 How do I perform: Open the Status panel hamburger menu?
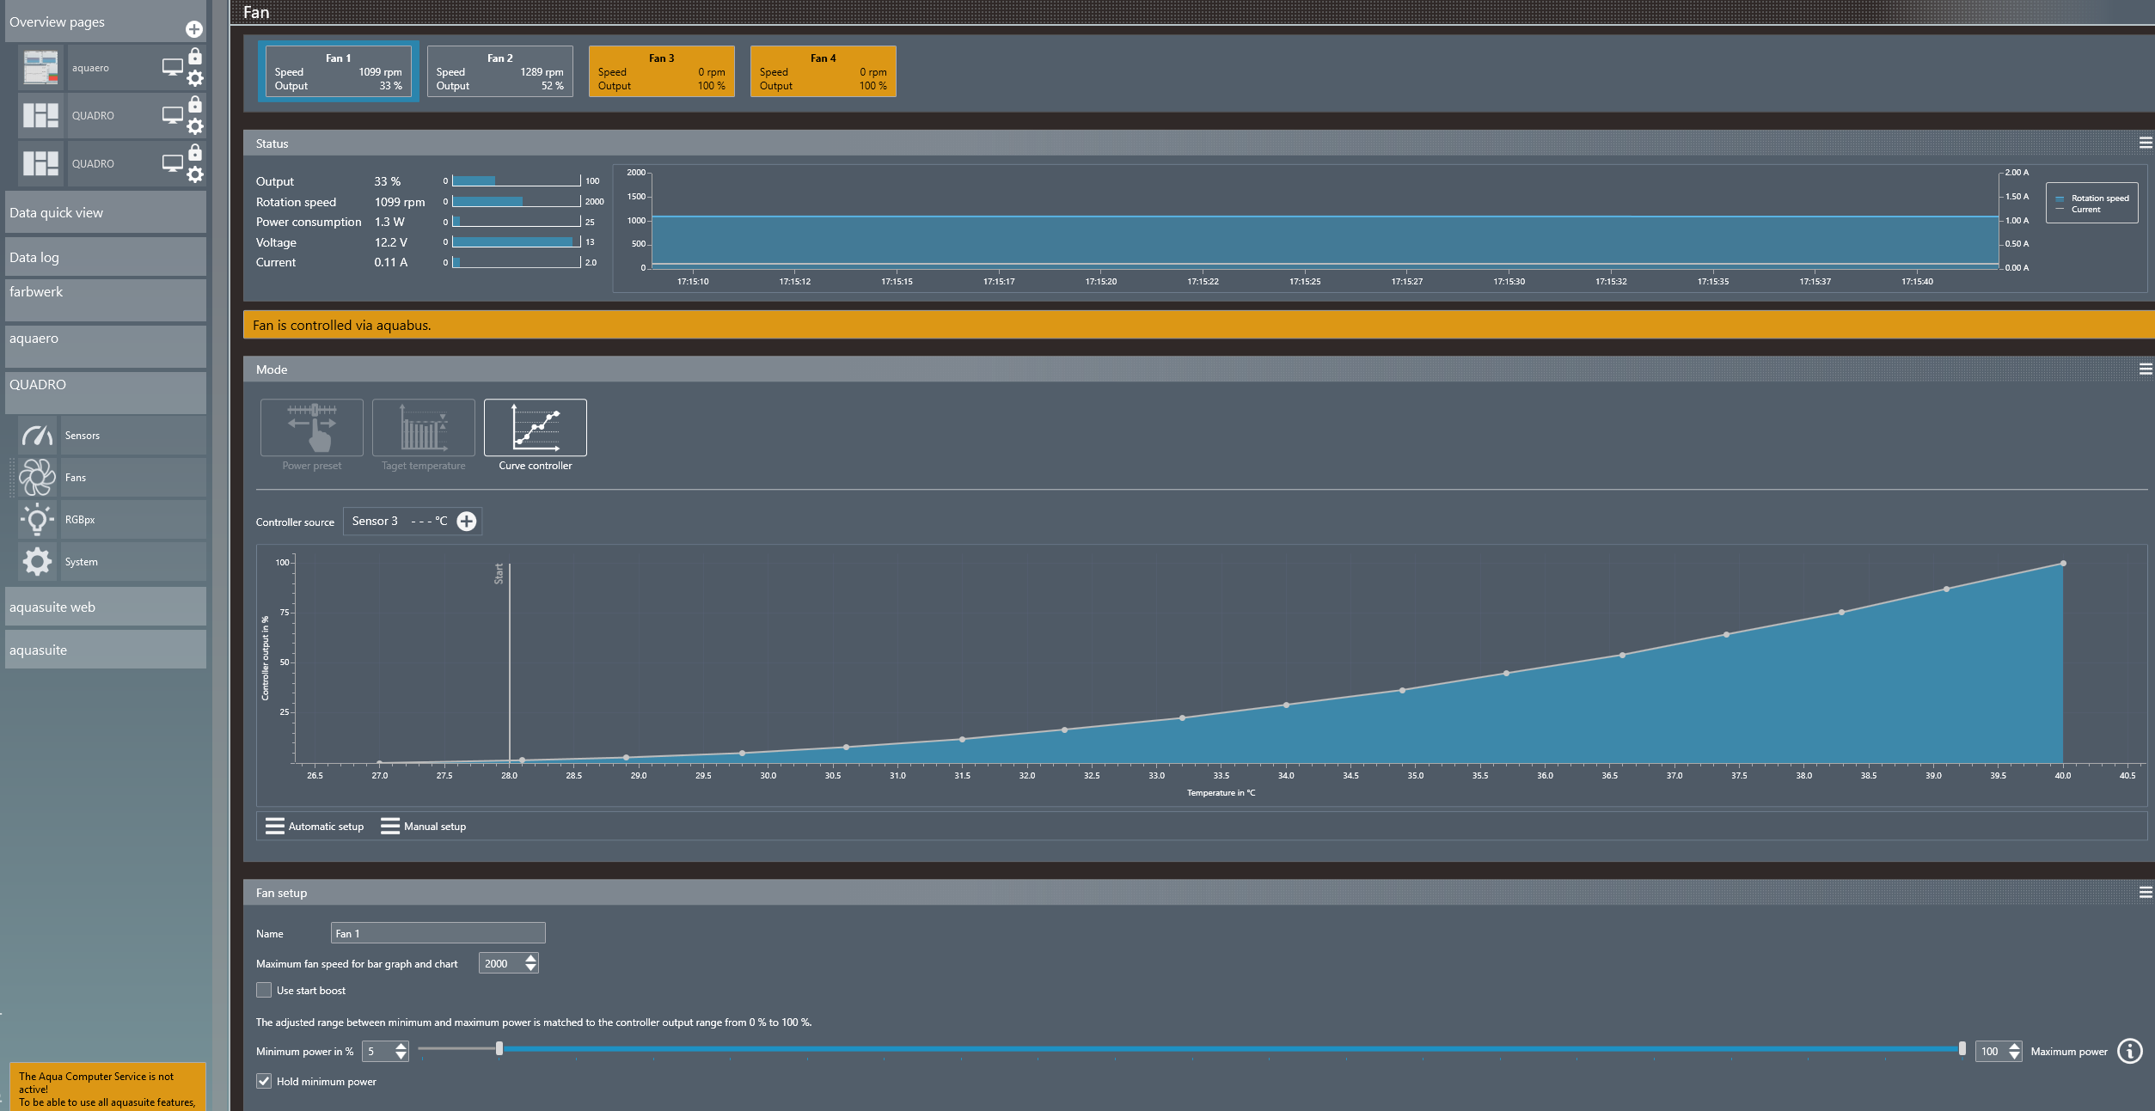tap(2145, 143)
